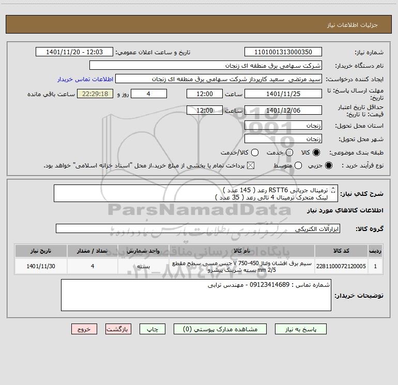Choose the متوسط purchase type radio

pos(298,165)
